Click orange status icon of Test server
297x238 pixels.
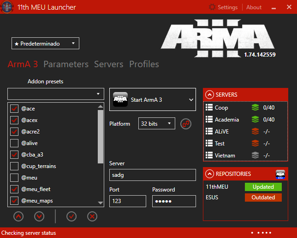pos(255,143)
